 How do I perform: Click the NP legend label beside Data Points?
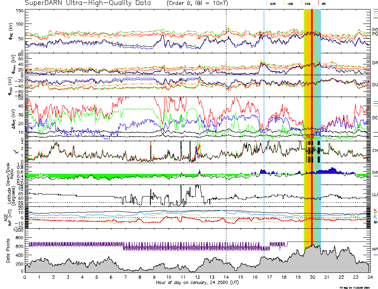(375, 249)
